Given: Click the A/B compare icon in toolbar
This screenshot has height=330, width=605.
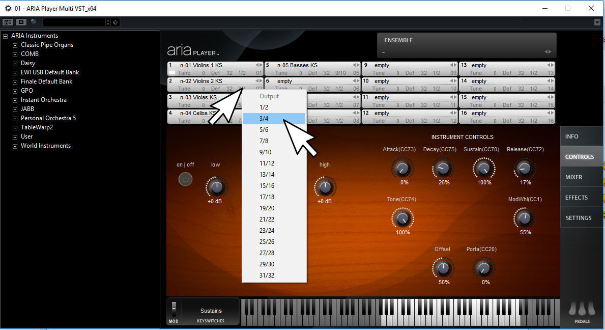Looking at the screenshot, I should pos(8,22).
